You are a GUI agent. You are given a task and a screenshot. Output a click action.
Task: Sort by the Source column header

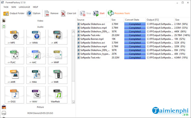93,20
